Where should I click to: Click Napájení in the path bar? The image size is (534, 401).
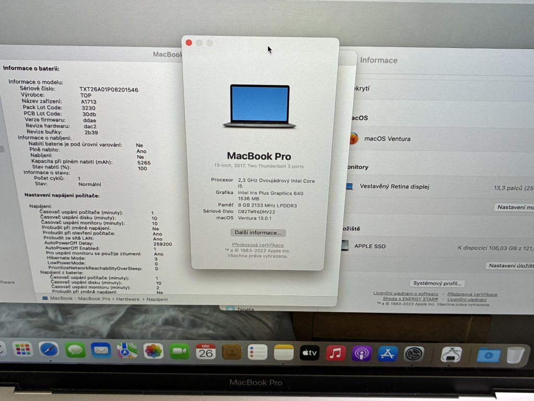(157, 299)
